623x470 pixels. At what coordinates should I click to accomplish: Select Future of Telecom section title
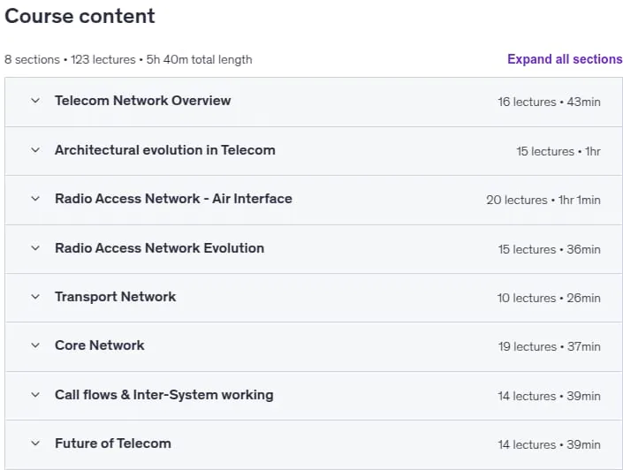(x=113, y=443)
